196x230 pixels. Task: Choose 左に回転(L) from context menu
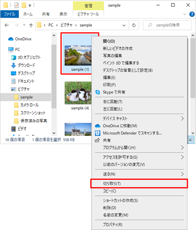139,109
